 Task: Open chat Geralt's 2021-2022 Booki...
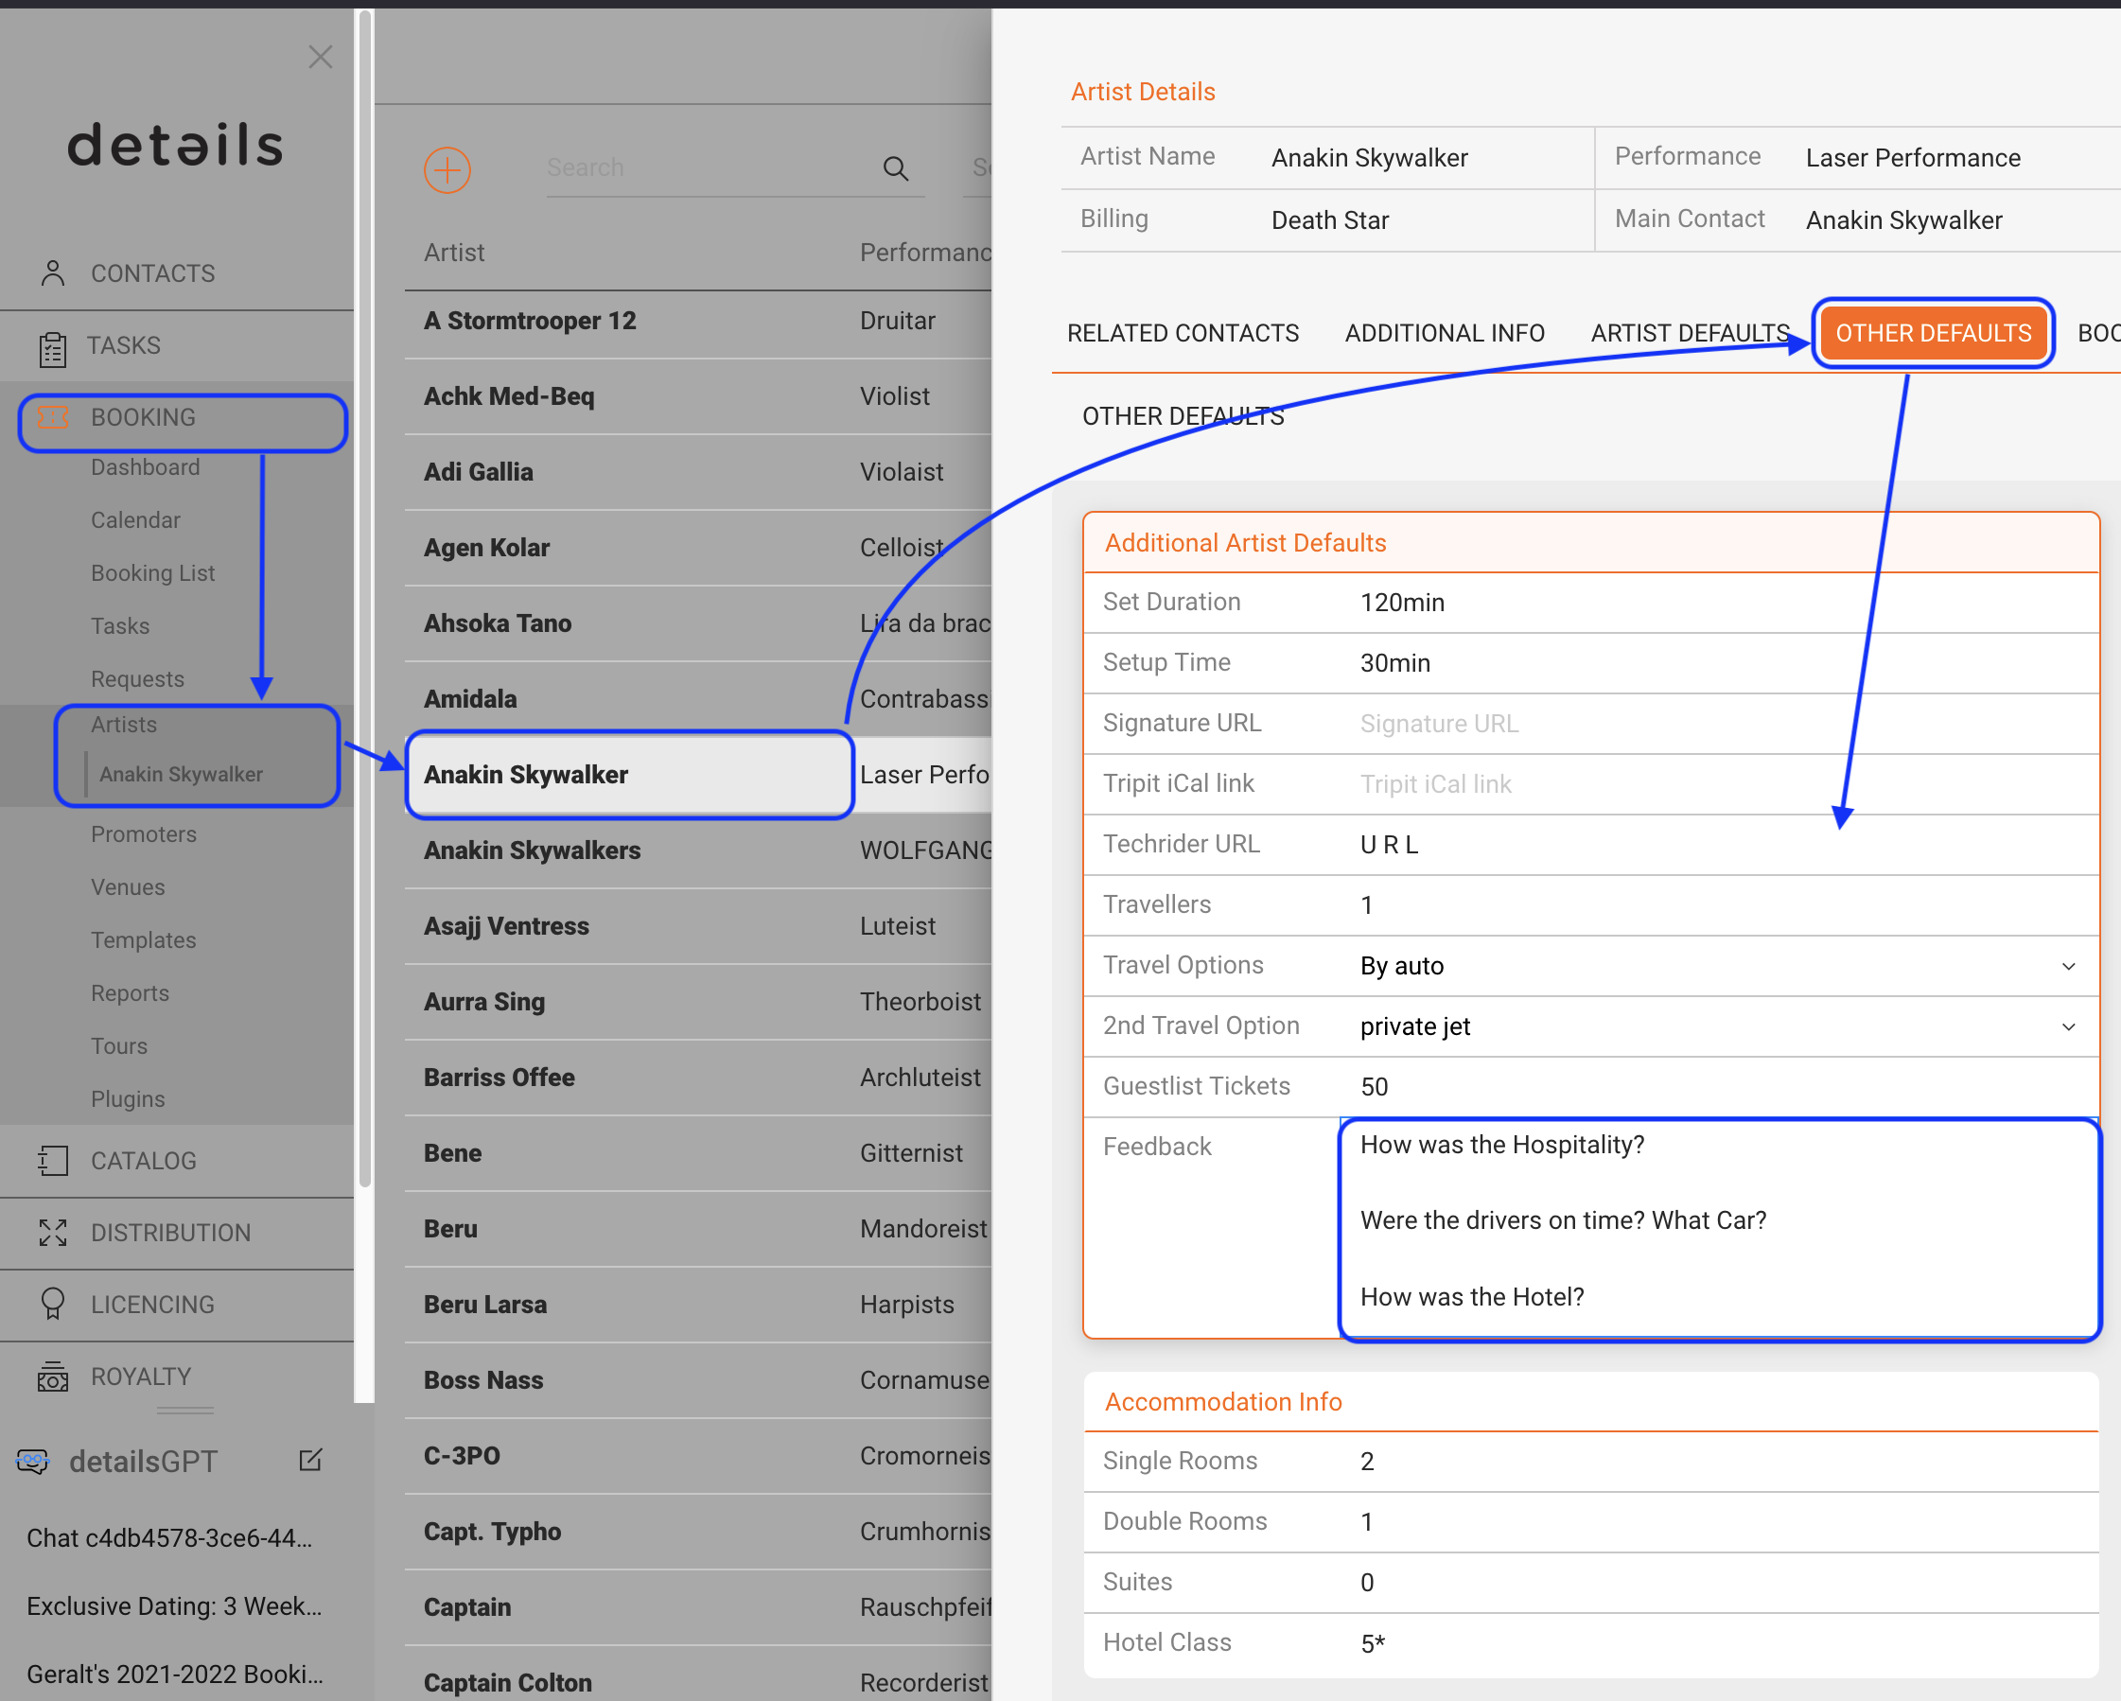pyautogui.click(x=174, y=1674)
